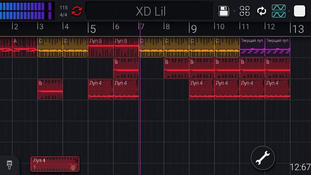The width and height of the screenshot is (311, 175).
Task: Jump to bar 13 marker
Action: (297, 28)
